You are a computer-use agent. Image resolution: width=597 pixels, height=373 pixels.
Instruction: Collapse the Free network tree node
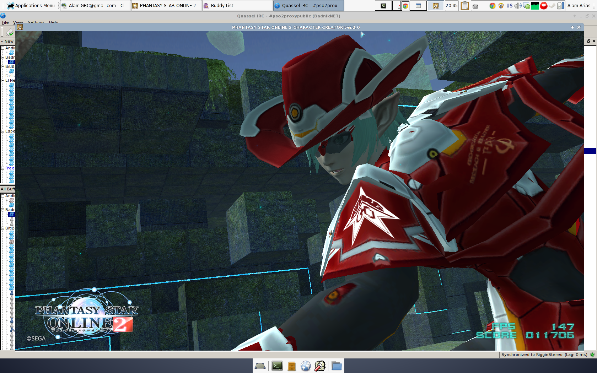[2, 168]
